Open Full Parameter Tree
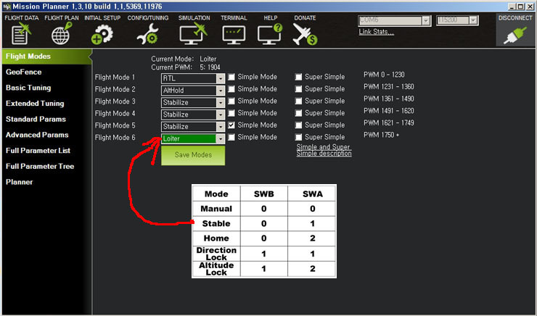Image resolution: width=537 pixels, height=316 pixels. tap(40, 167)
